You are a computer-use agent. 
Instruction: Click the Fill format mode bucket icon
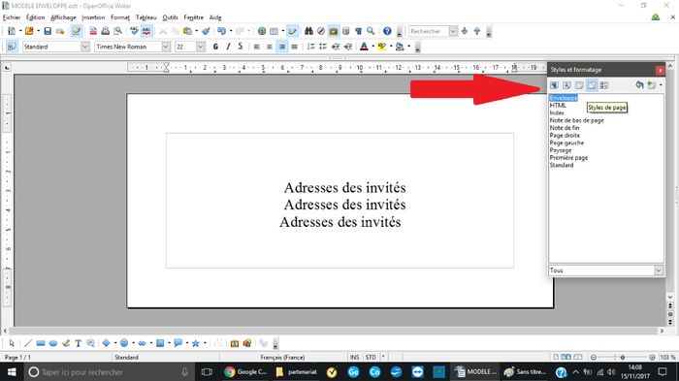click(639, 85)
